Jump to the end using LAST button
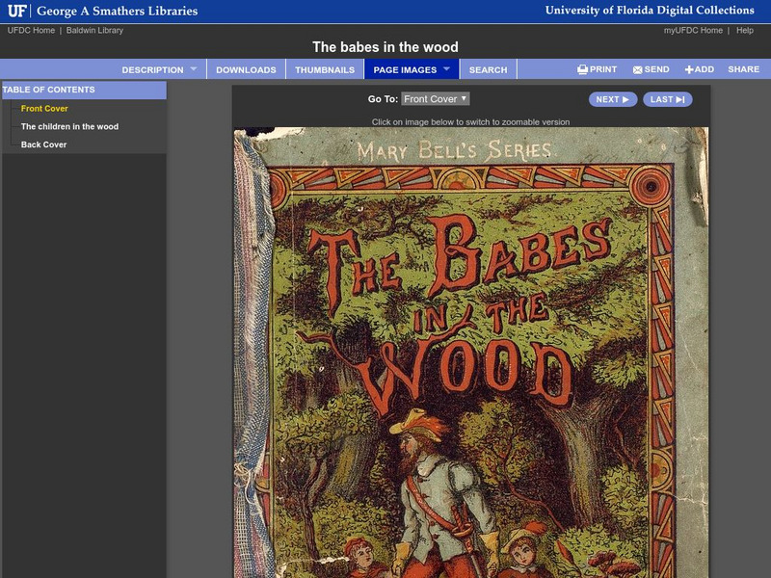Image resolution: width=771 pixels, height=578 pixels. pos(668,98)
